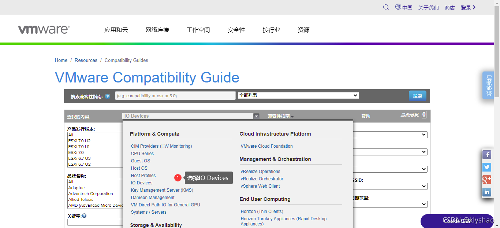Viewport: 500px width, 228px height.
Task: Click the vRealize Operations link
Action: (260, 171)
